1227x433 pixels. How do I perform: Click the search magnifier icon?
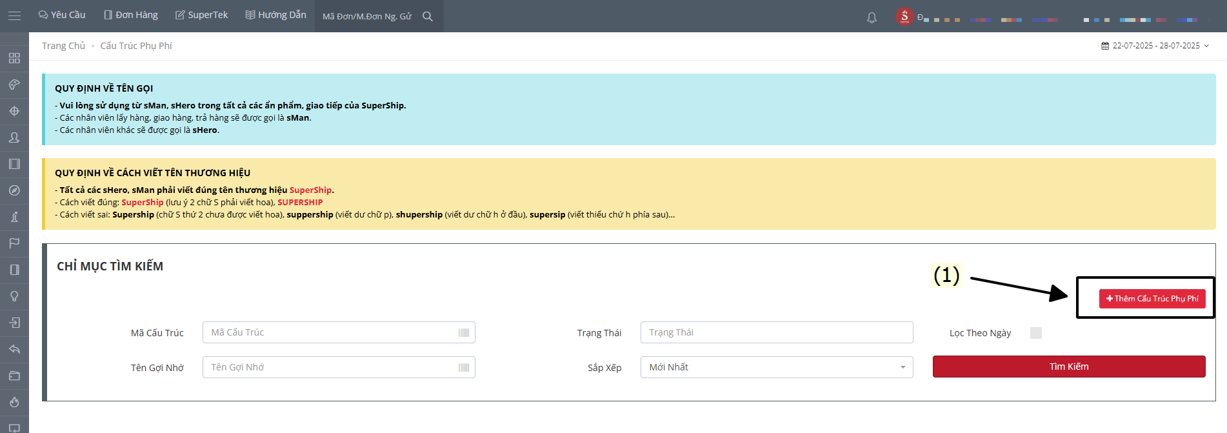[x=428, y=16]
